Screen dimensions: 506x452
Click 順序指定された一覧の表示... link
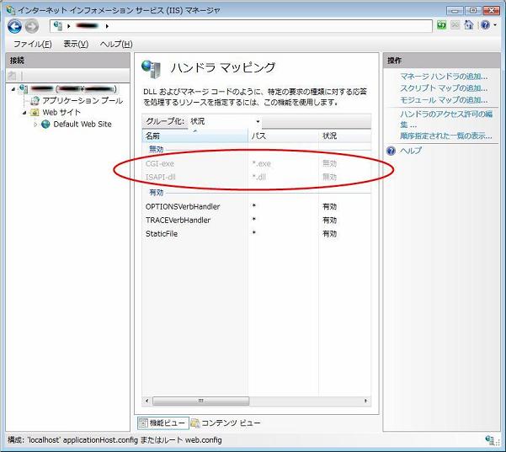[446, 136]
